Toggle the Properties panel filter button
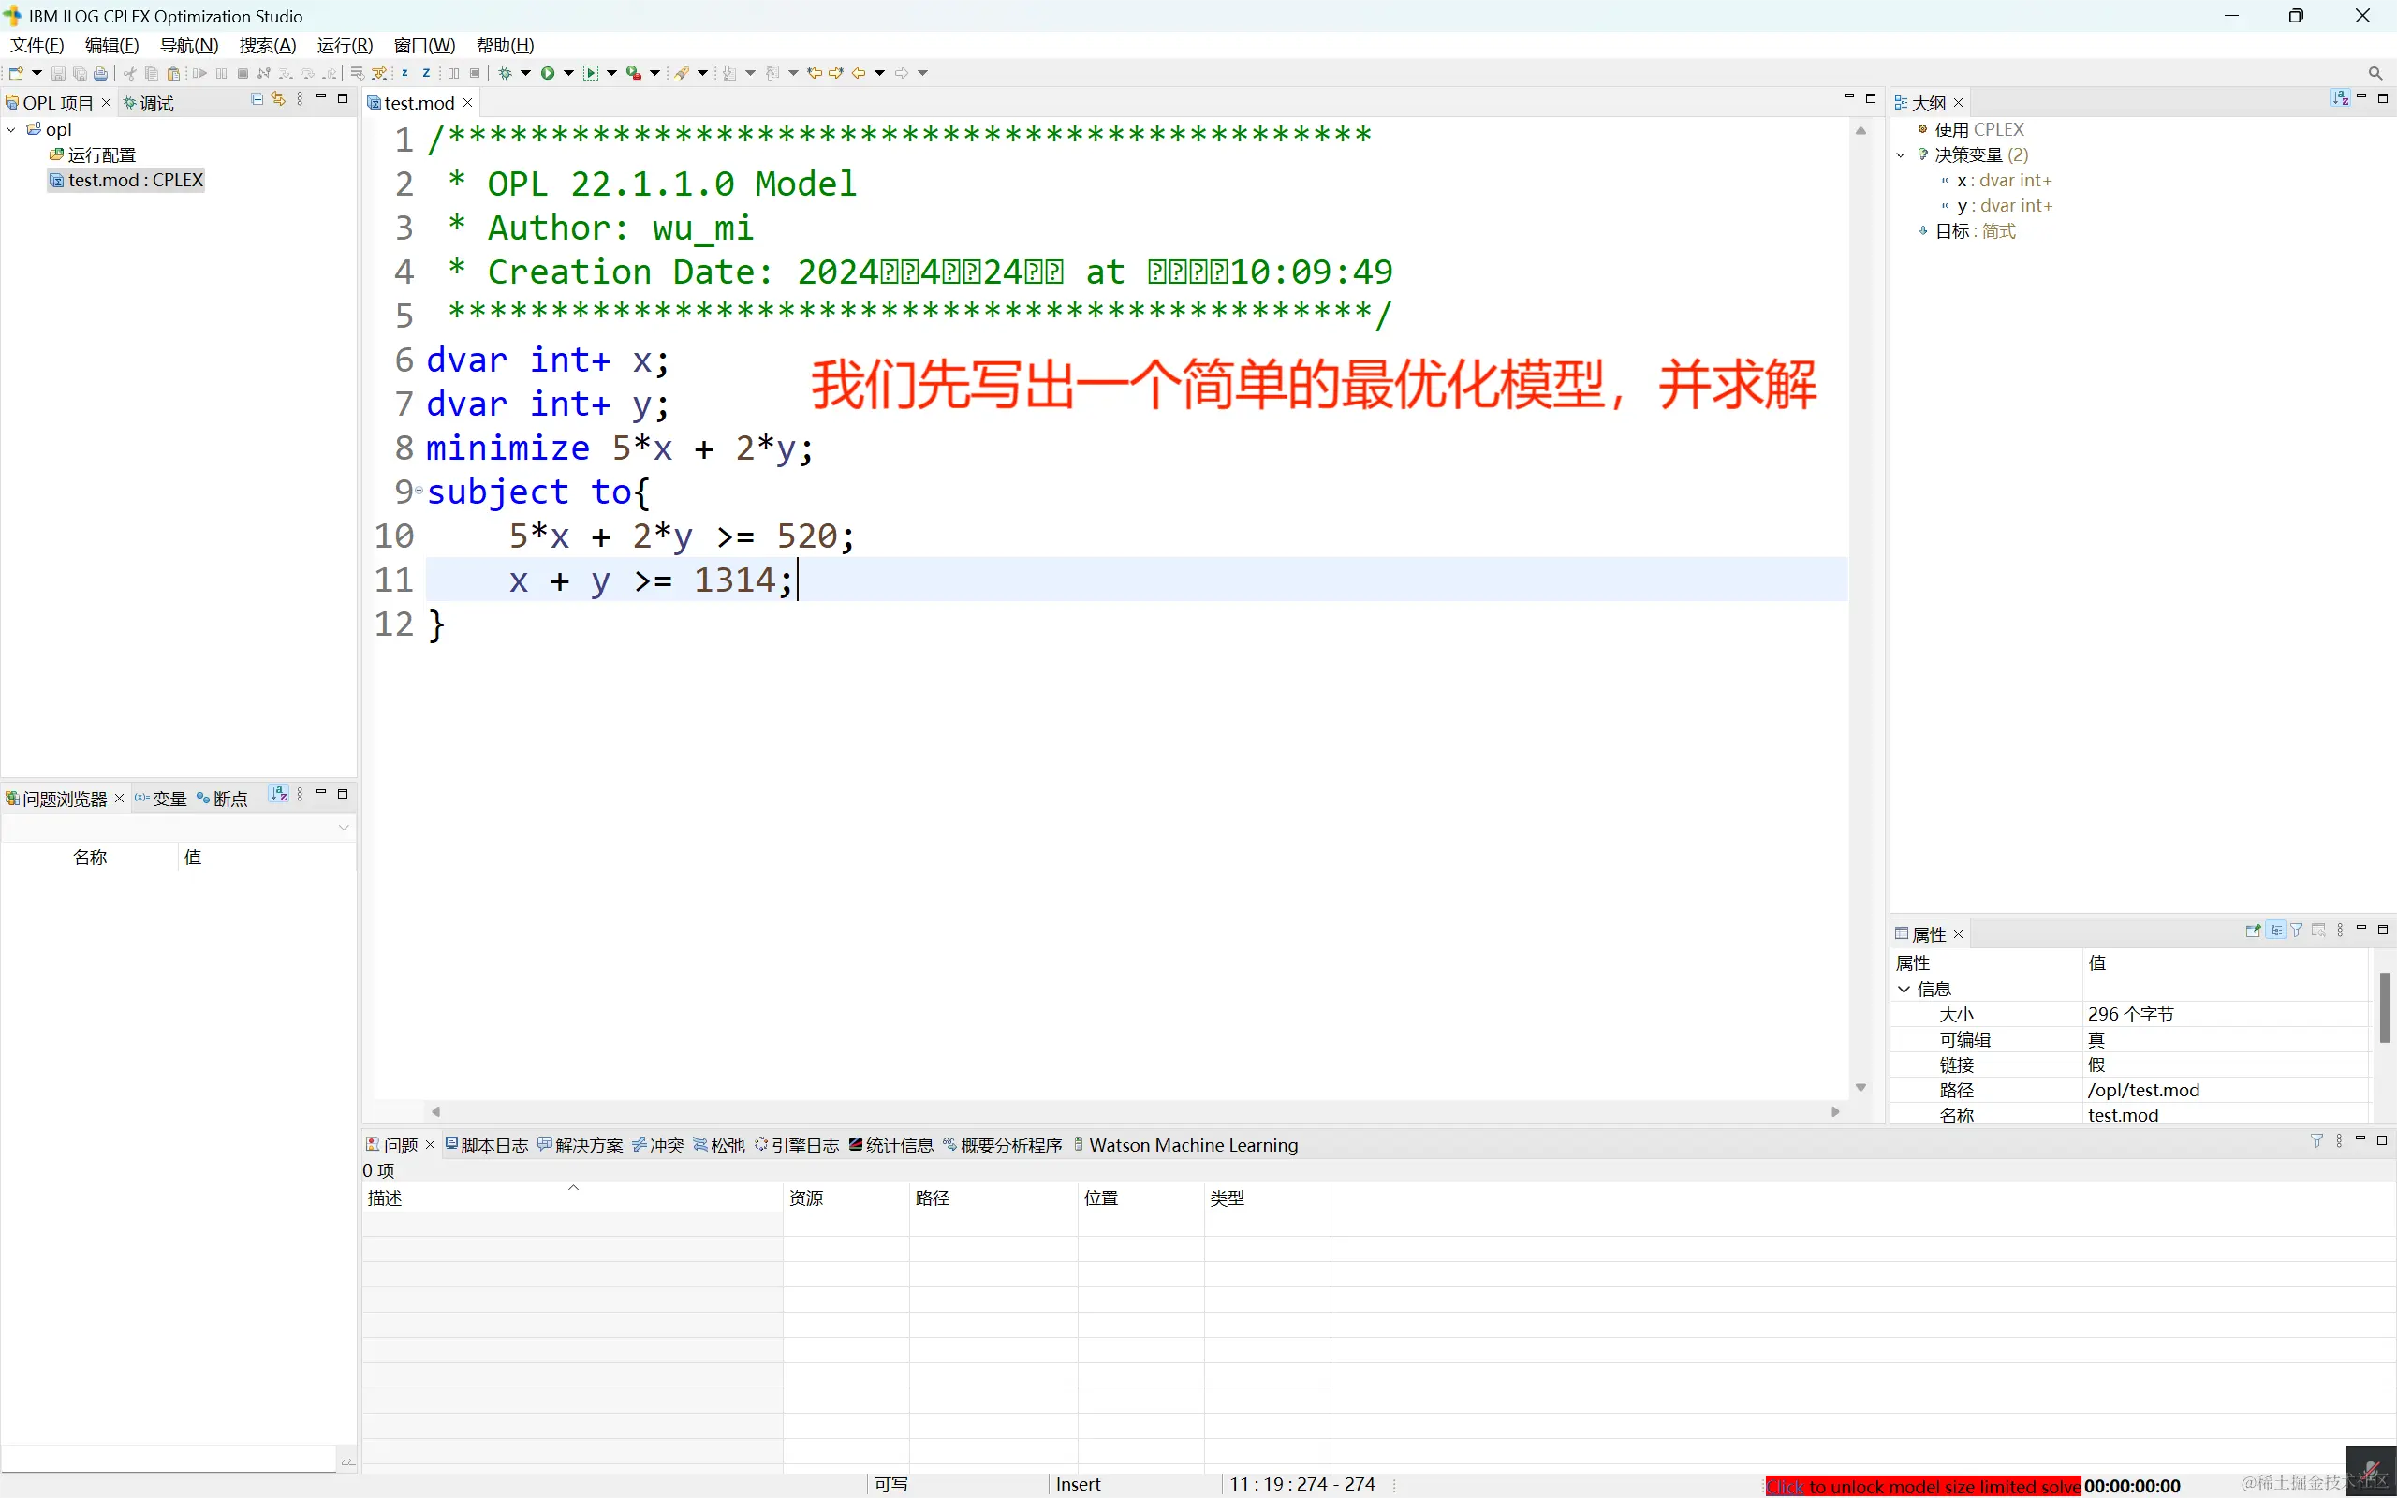The height and width of the screenshot is (1498, 2397). pyautogui.click(x=2297, y=931)
